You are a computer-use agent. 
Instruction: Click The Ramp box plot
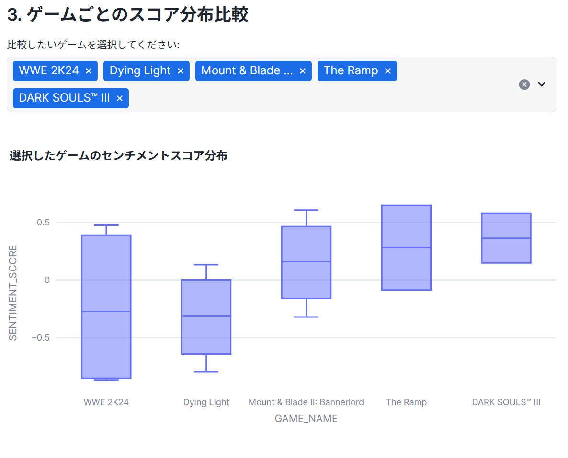(406, 247)
